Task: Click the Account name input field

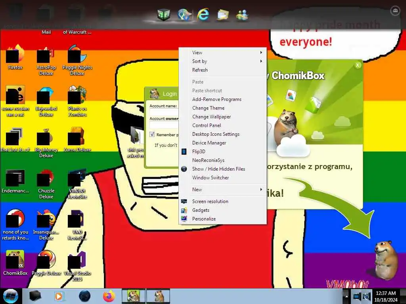Action: click(164, 112)
